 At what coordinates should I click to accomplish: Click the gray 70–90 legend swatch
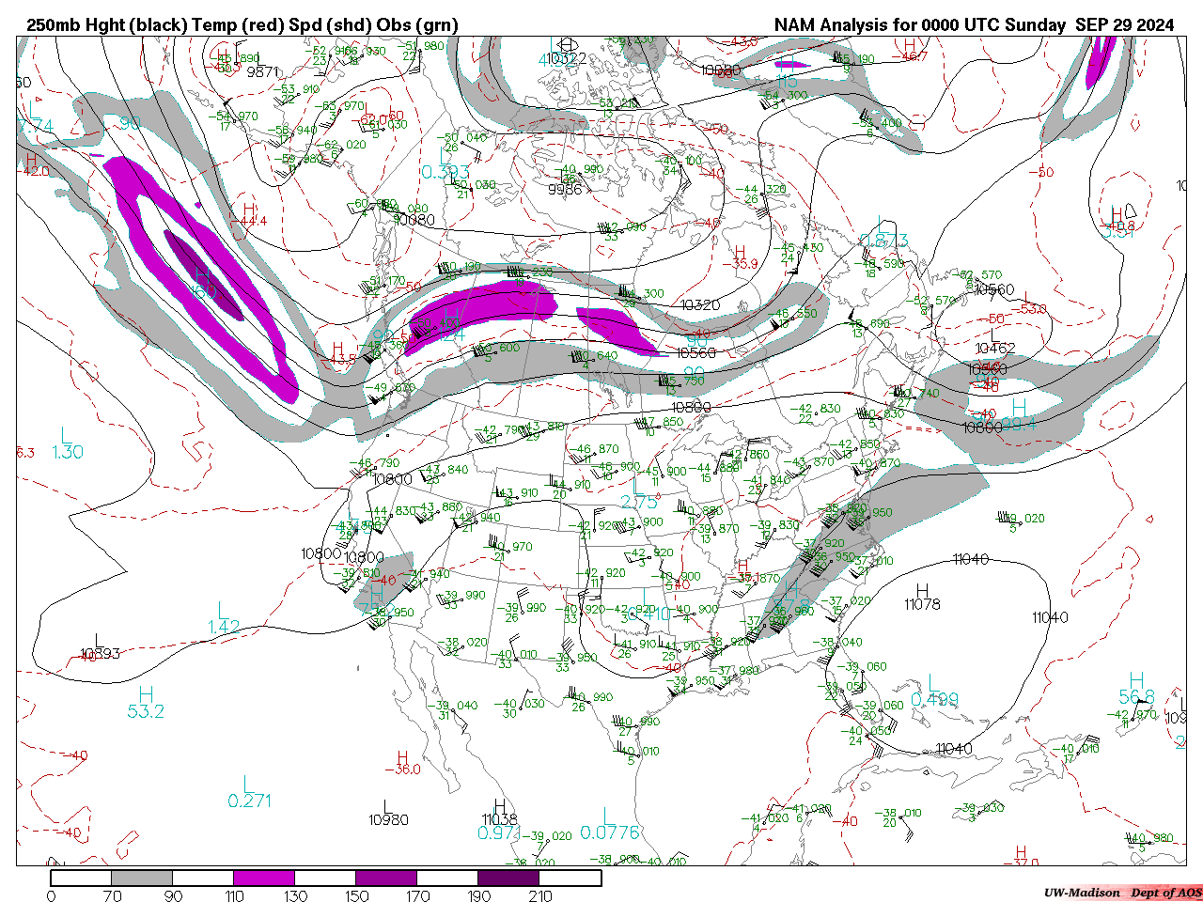[x=143, y=878]
